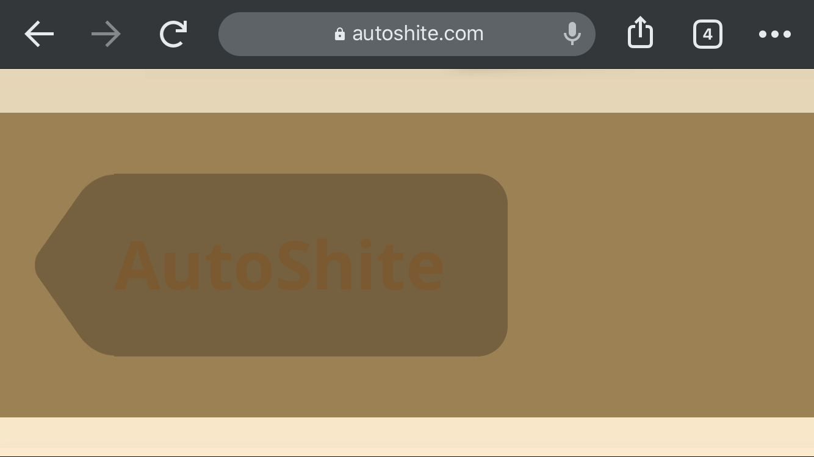The width and height of the screenshot is (814, 457).
Task: Open the tab switcher showing 4 tabs
Action: tap(708, 34)
